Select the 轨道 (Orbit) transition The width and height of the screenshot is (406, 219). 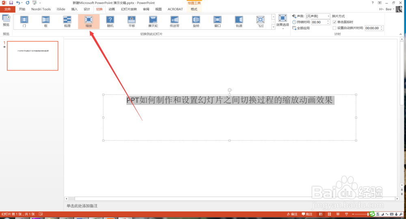click(239, 21)
